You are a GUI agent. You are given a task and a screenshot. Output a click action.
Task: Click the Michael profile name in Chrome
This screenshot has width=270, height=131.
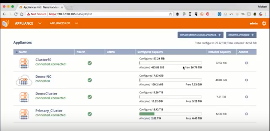click(x=263, y=7)
